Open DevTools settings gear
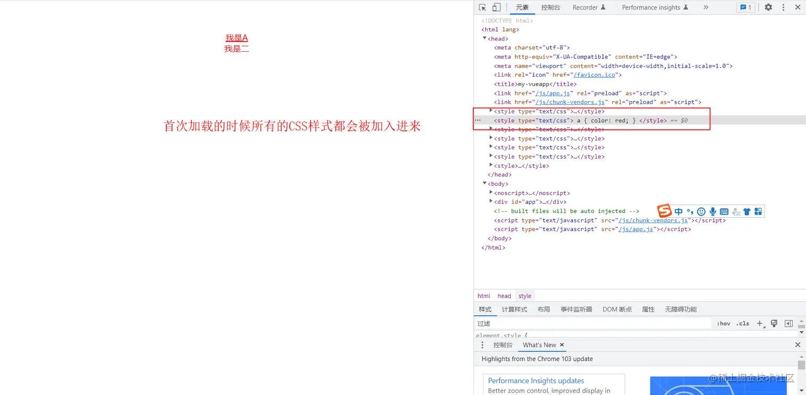This screenshot has width=806, height=395. [768, 7]
